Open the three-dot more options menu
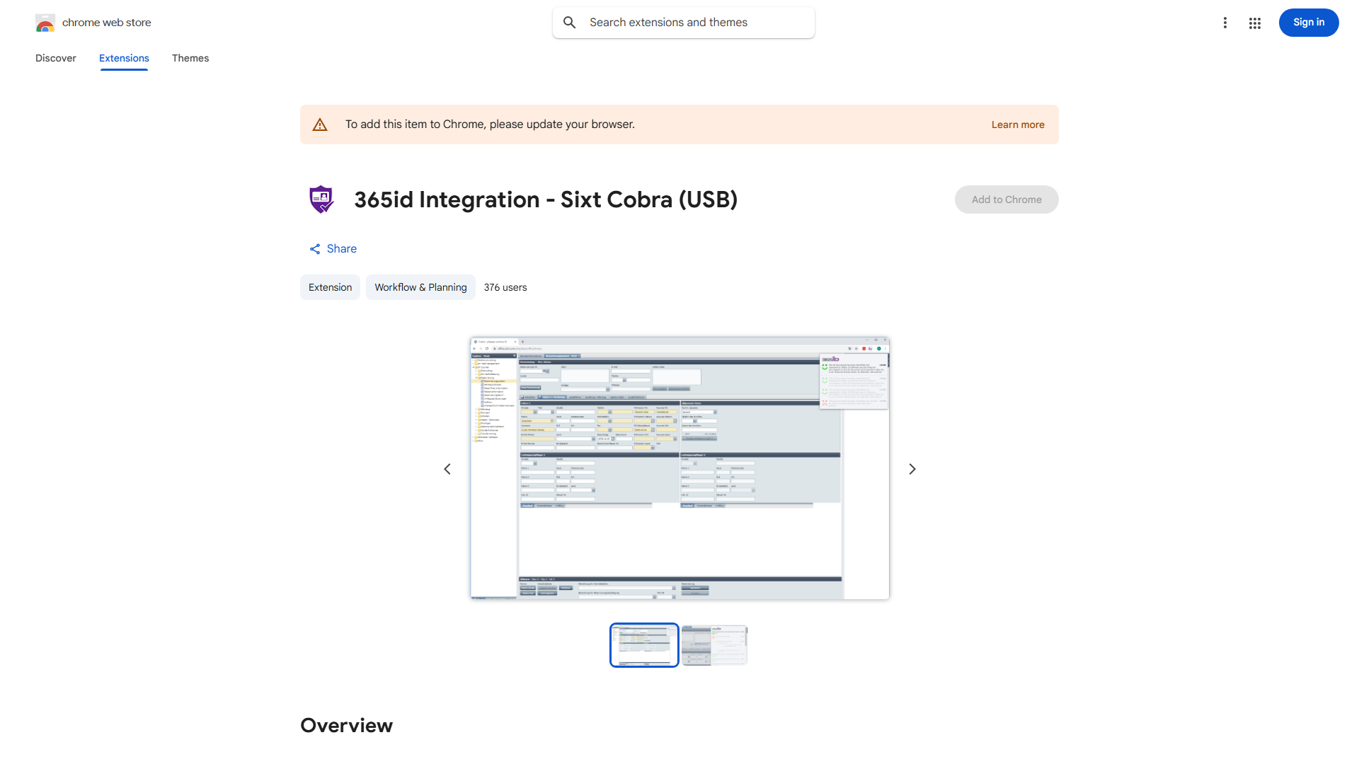 [x=1225, y=23]
